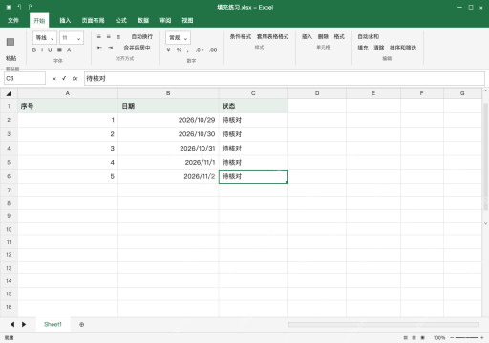Screen dimensions: 489x343
Task: Click the Redo arrow icon
Action: click(x=30, y=7)
